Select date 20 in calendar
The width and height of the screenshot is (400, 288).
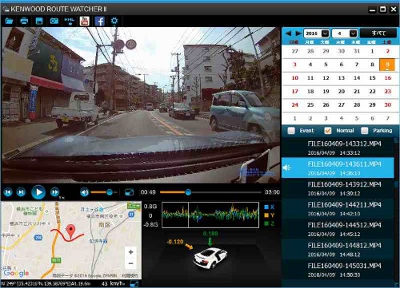pyautogui.click(x=342, y=92)
